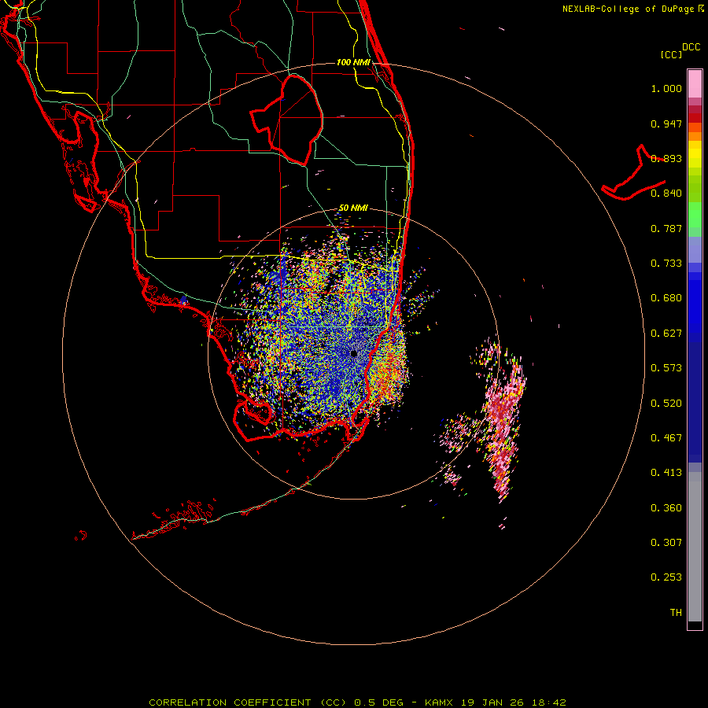Click the 0.787 scale value
The width and height of the screenshot is (708, 708).
pyautogui.click(x=666, y=228)
